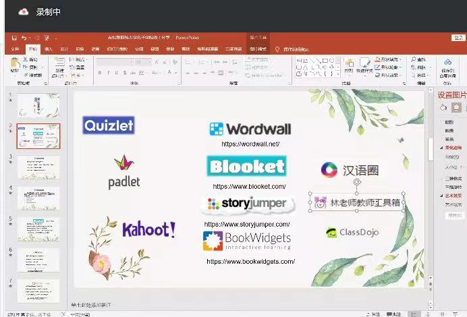The image size is (467, 317).
Task: Click the Italic I icon
Action: pyautogui.click(x=108, y=73)
